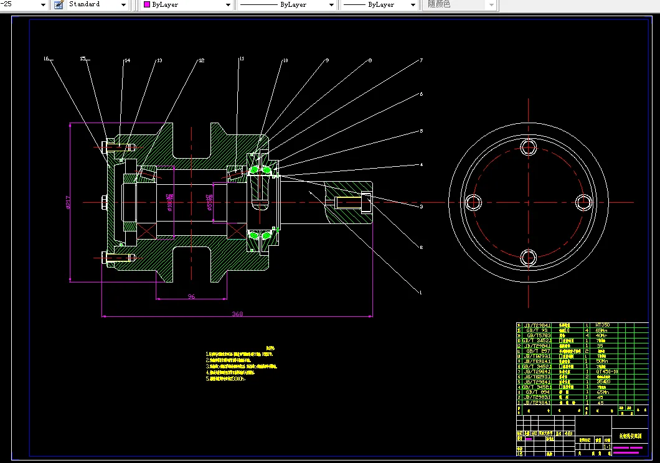660x463 pixels.
Task: Select the left bolt hole in the circular view
Action: (x=473, y=202)
